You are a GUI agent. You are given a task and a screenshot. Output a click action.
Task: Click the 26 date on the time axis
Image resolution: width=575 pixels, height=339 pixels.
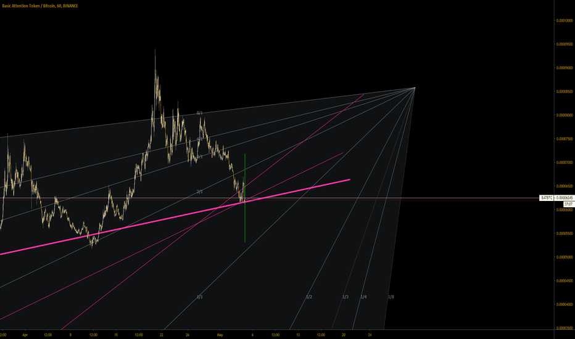(188, 335)
